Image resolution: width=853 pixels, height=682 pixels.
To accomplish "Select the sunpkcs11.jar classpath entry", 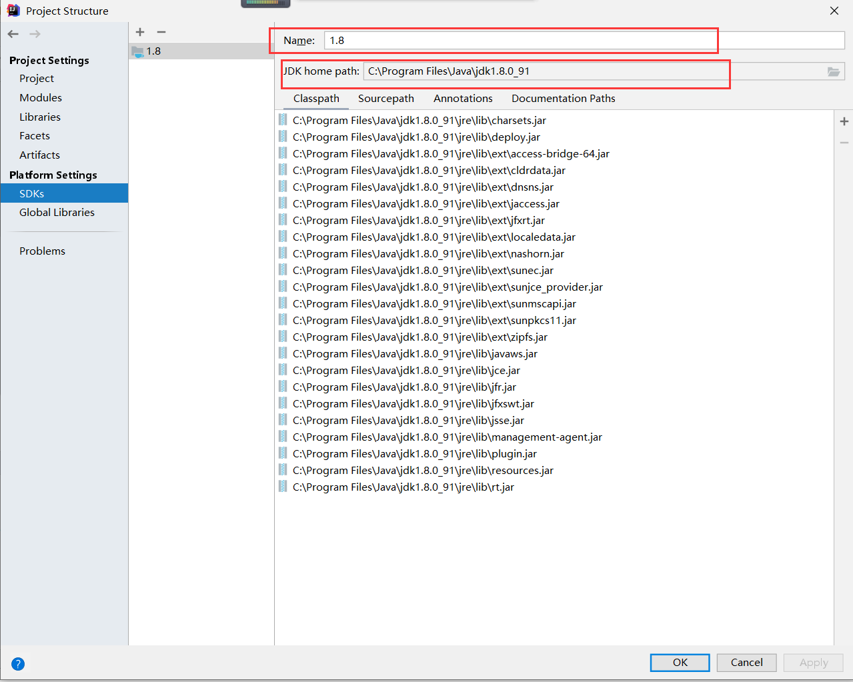I will (x=434, y=320).
